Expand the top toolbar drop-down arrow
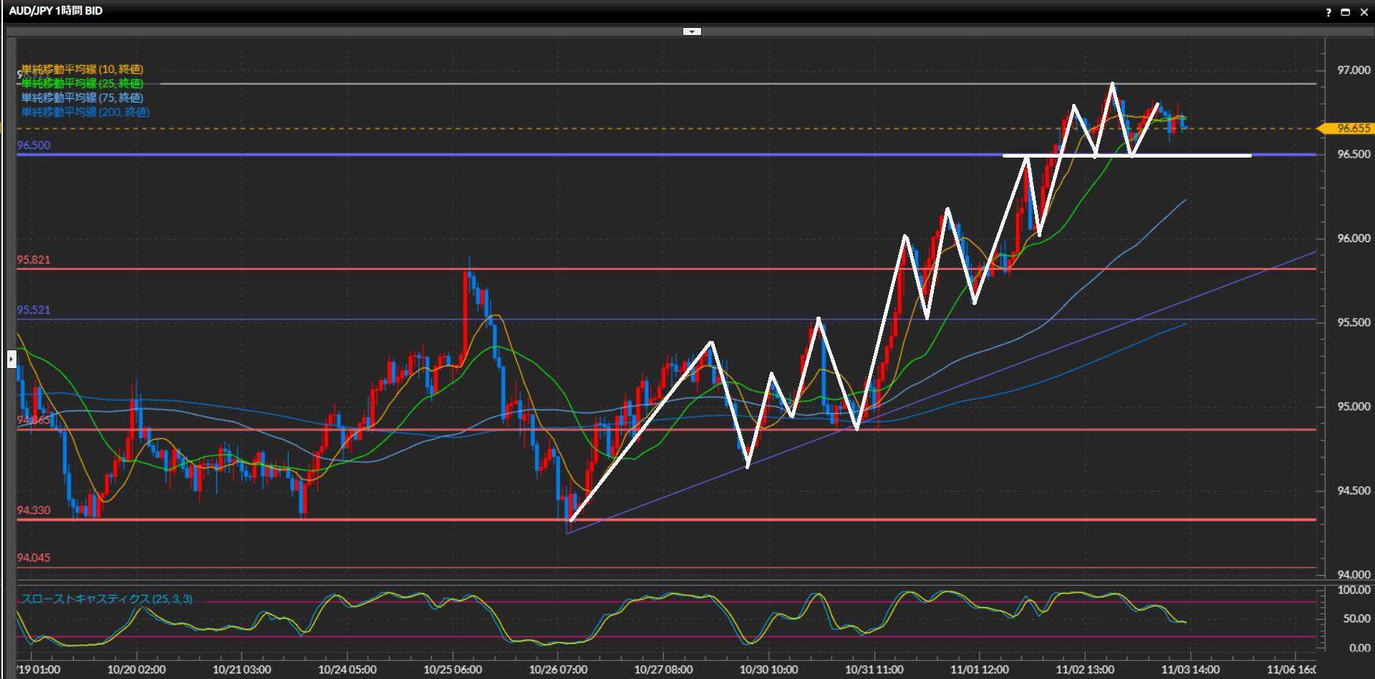 [692, 32]
